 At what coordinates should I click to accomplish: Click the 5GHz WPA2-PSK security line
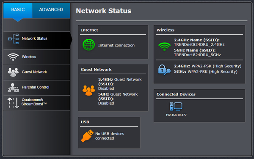(206, 72)
